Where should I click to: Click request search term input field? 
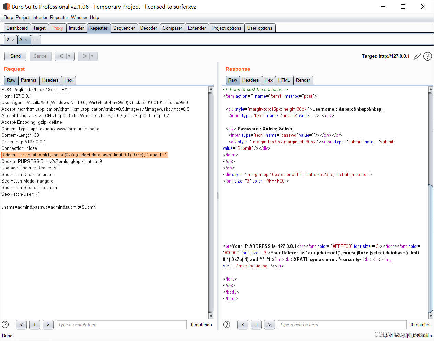(x=122, y=324)
